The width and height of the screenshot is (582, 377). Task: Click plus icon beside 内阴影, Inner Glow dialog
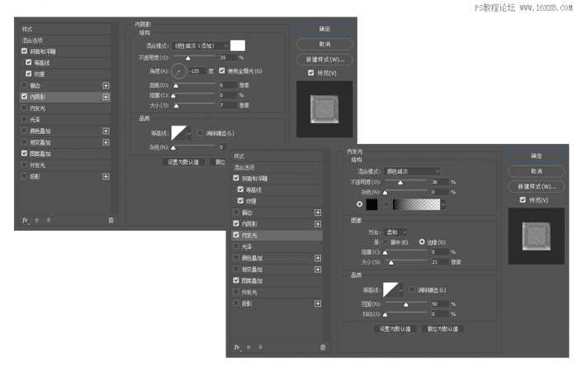(318, 224)
